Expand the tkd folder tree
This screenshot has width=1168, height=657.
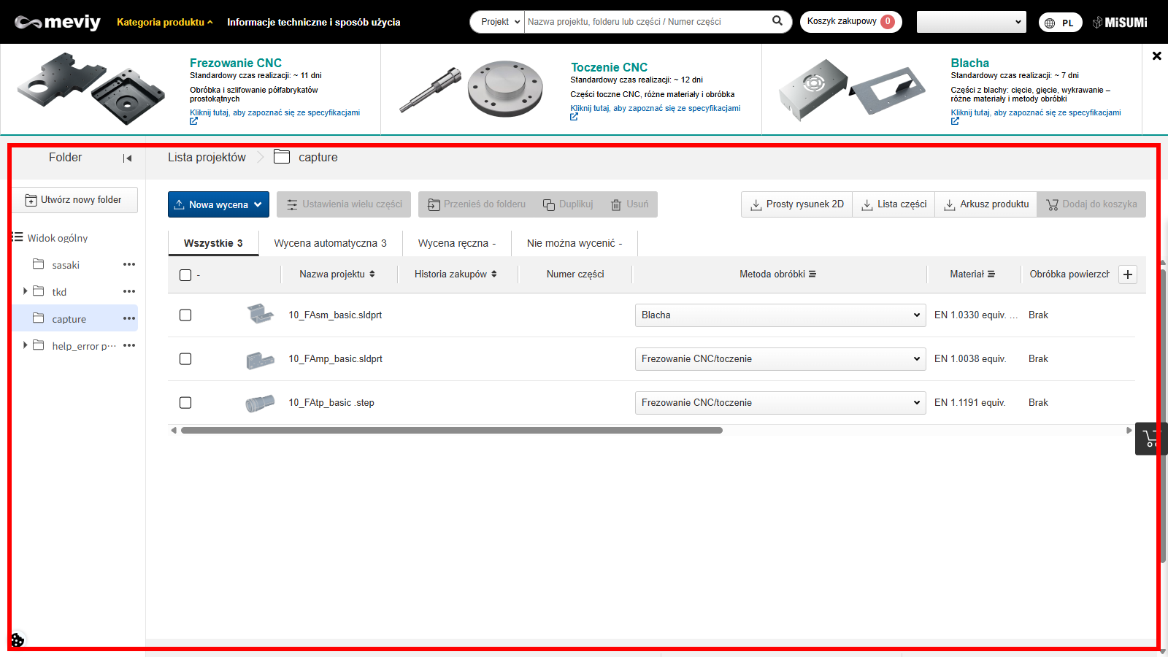point(26,291)
